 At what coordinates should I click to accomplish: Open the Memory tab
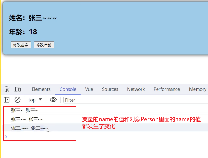(x=198, y=89)
